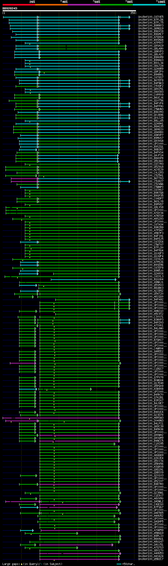Image resolution: width=168 pixels, height=566 pixels.
Task: Click the white query sequence ruler bar
Action: [x=69, y=11]
